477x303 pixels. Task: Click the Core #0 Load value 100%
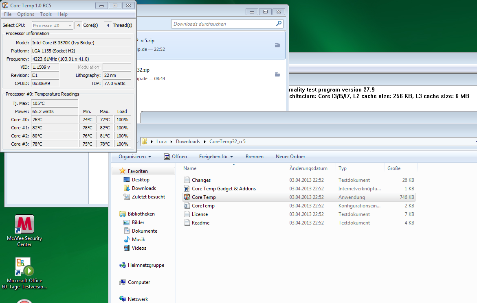123,120
